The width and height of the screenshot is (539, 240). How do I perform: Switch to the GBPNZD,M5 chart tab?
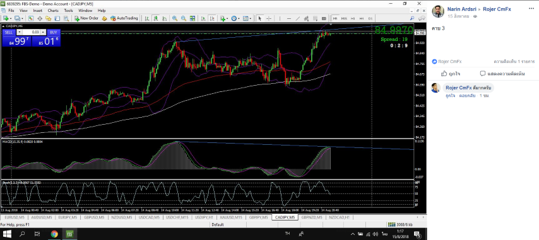311,217
